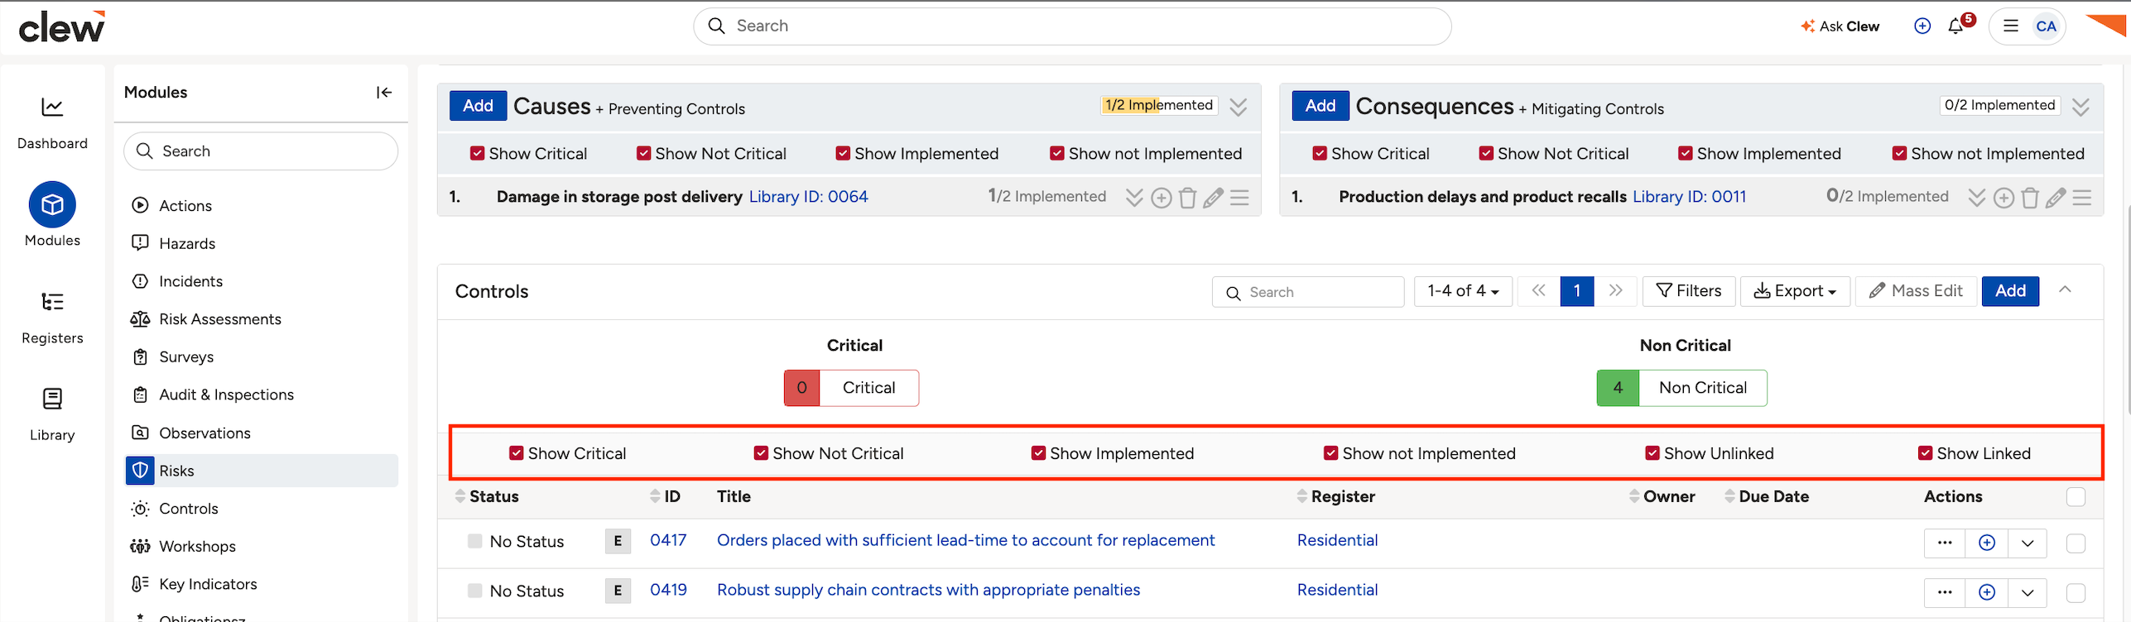Uncheck Show Linked in Controls
Image resolution: width=2131 pixels, height=622 pixels.
1925,453
